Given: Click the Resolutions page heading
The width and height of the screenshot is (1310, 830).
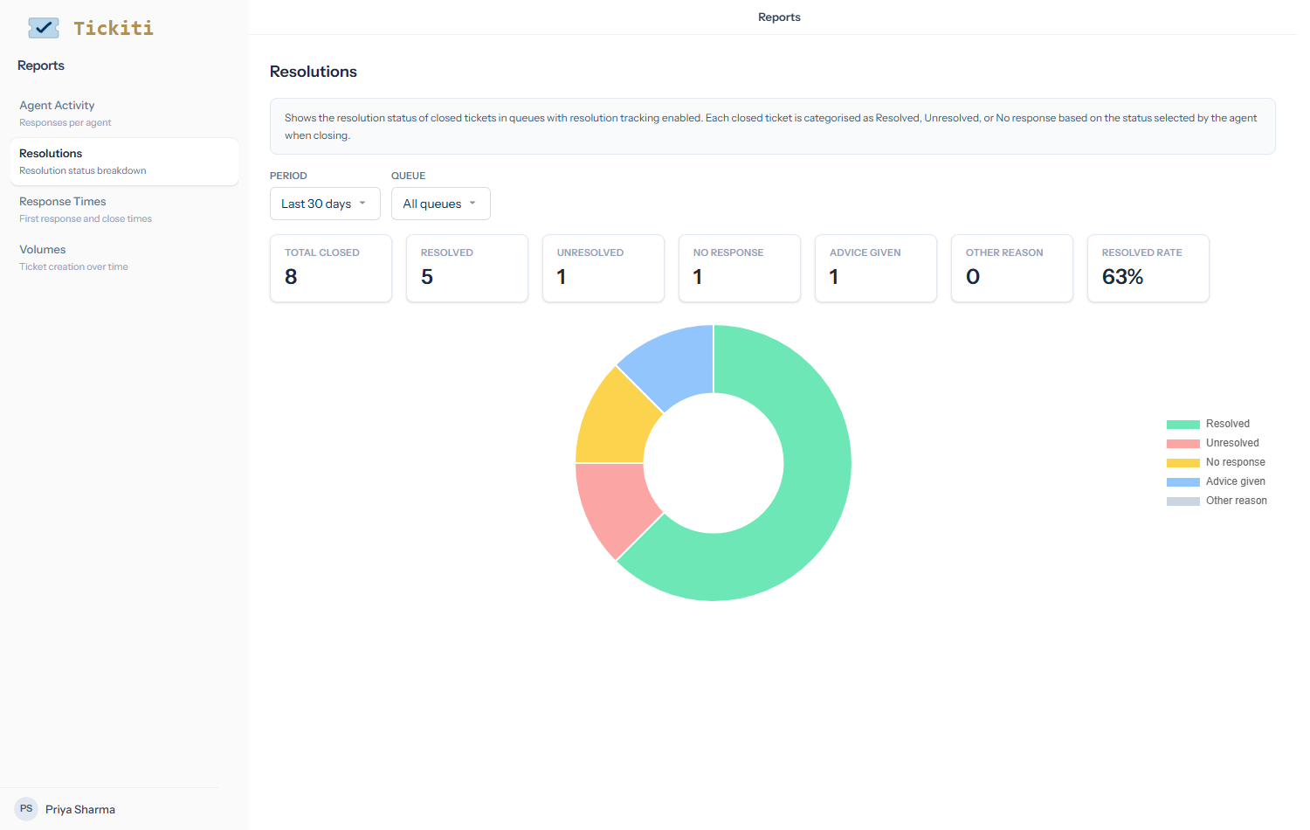Looking at the screenshot, I should coord(314,72).
